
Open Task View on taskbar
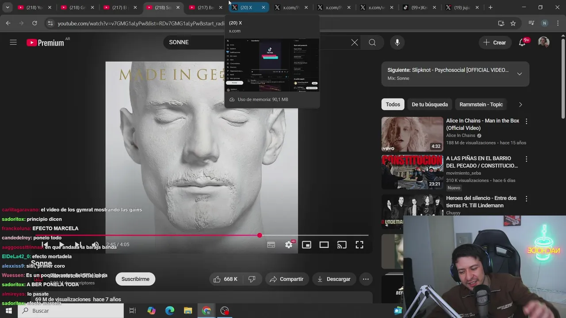(x=132, y=311)
